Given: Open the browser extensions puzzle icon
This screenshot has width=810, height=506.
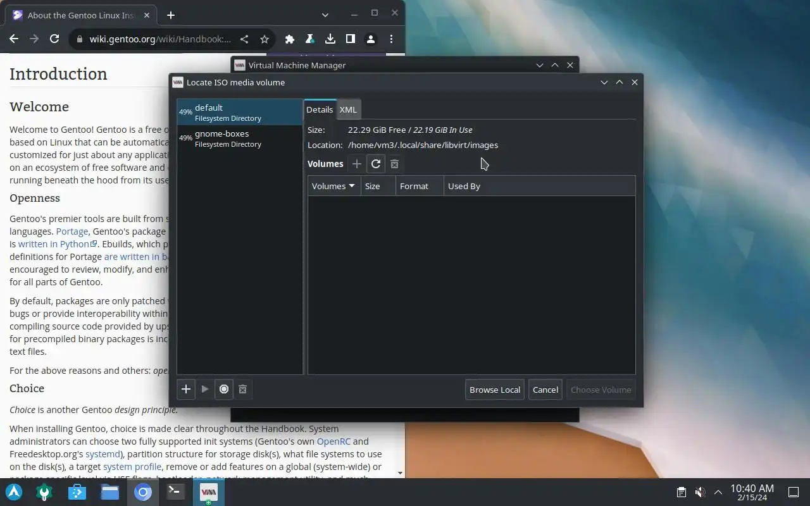Looking at the screenshot, I should point(290,39).
